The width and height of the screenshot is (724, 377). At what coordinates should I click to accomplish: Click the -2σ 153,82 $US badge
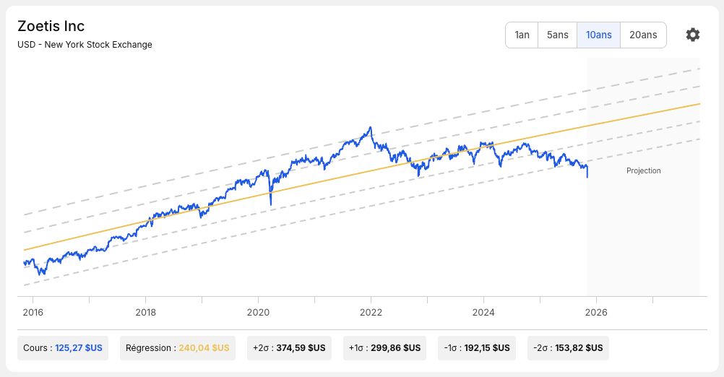pos(568,348)
